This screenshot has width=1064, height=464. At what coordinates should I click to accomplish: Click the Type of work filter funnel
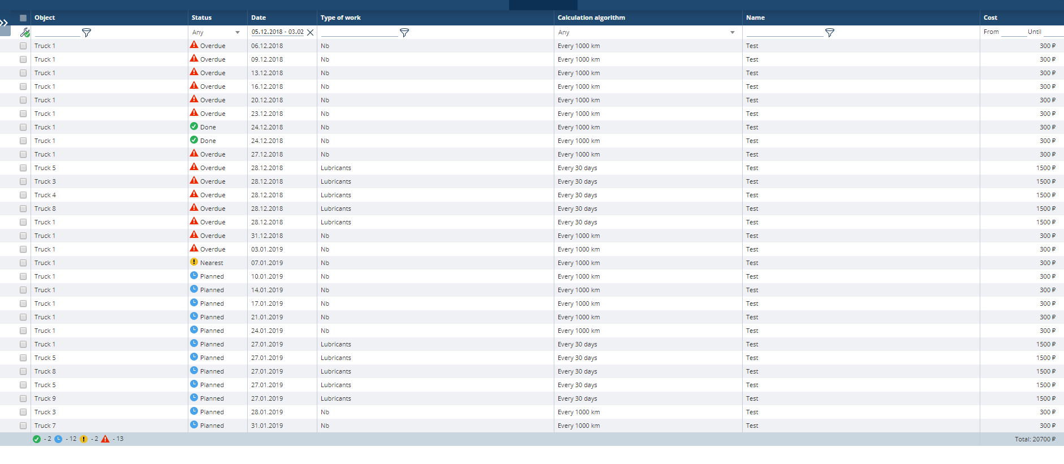coord(404,33)
